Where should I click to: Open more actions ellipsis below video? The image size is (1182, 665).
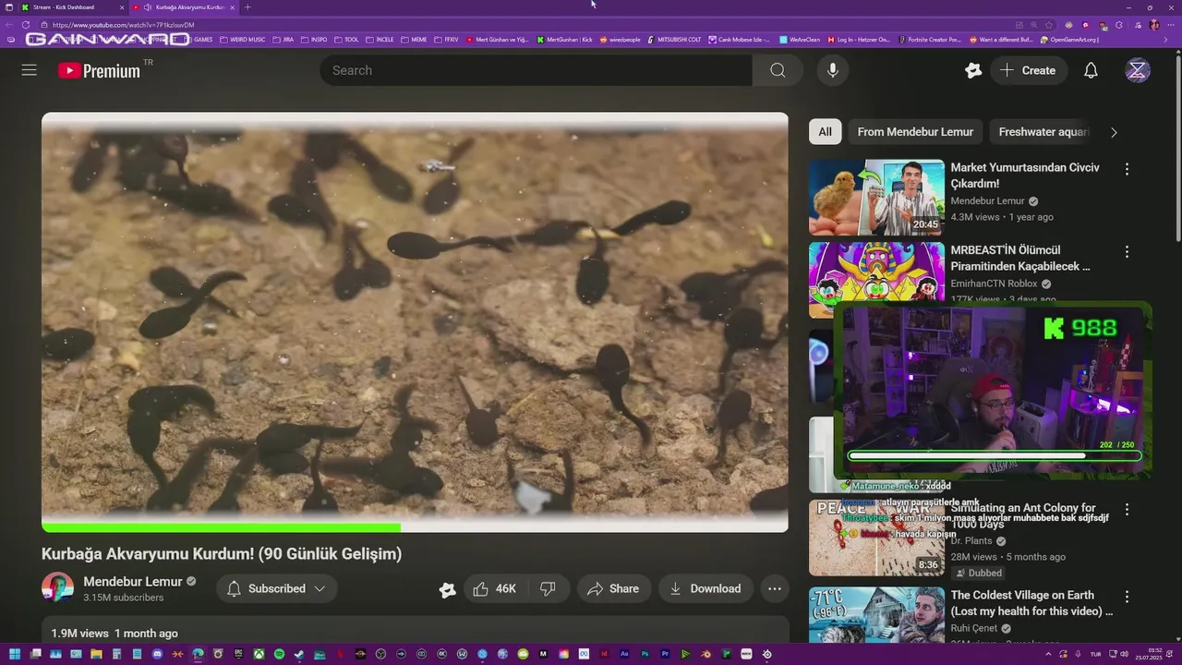[x=775, y=588]
